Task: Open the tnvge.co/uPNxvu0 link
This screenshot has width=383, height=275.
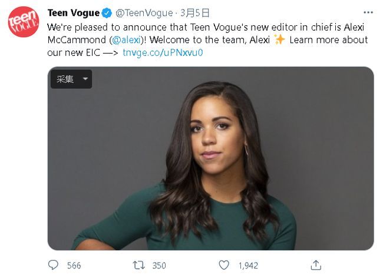Action: tap(163, 53)
